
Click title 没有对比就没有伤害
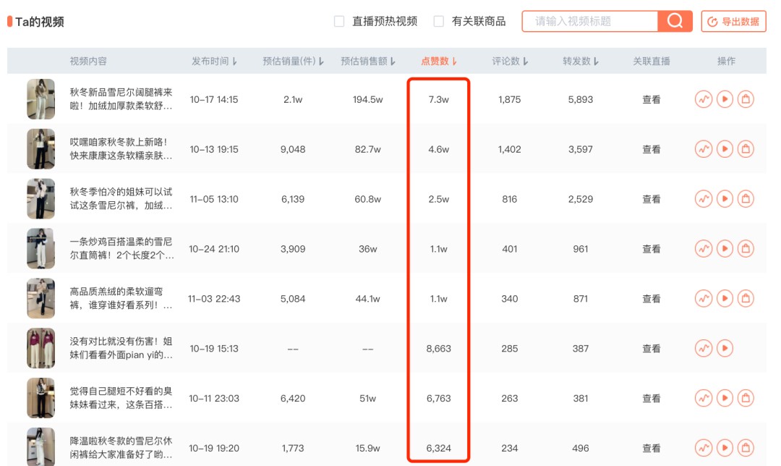[121, 348]
